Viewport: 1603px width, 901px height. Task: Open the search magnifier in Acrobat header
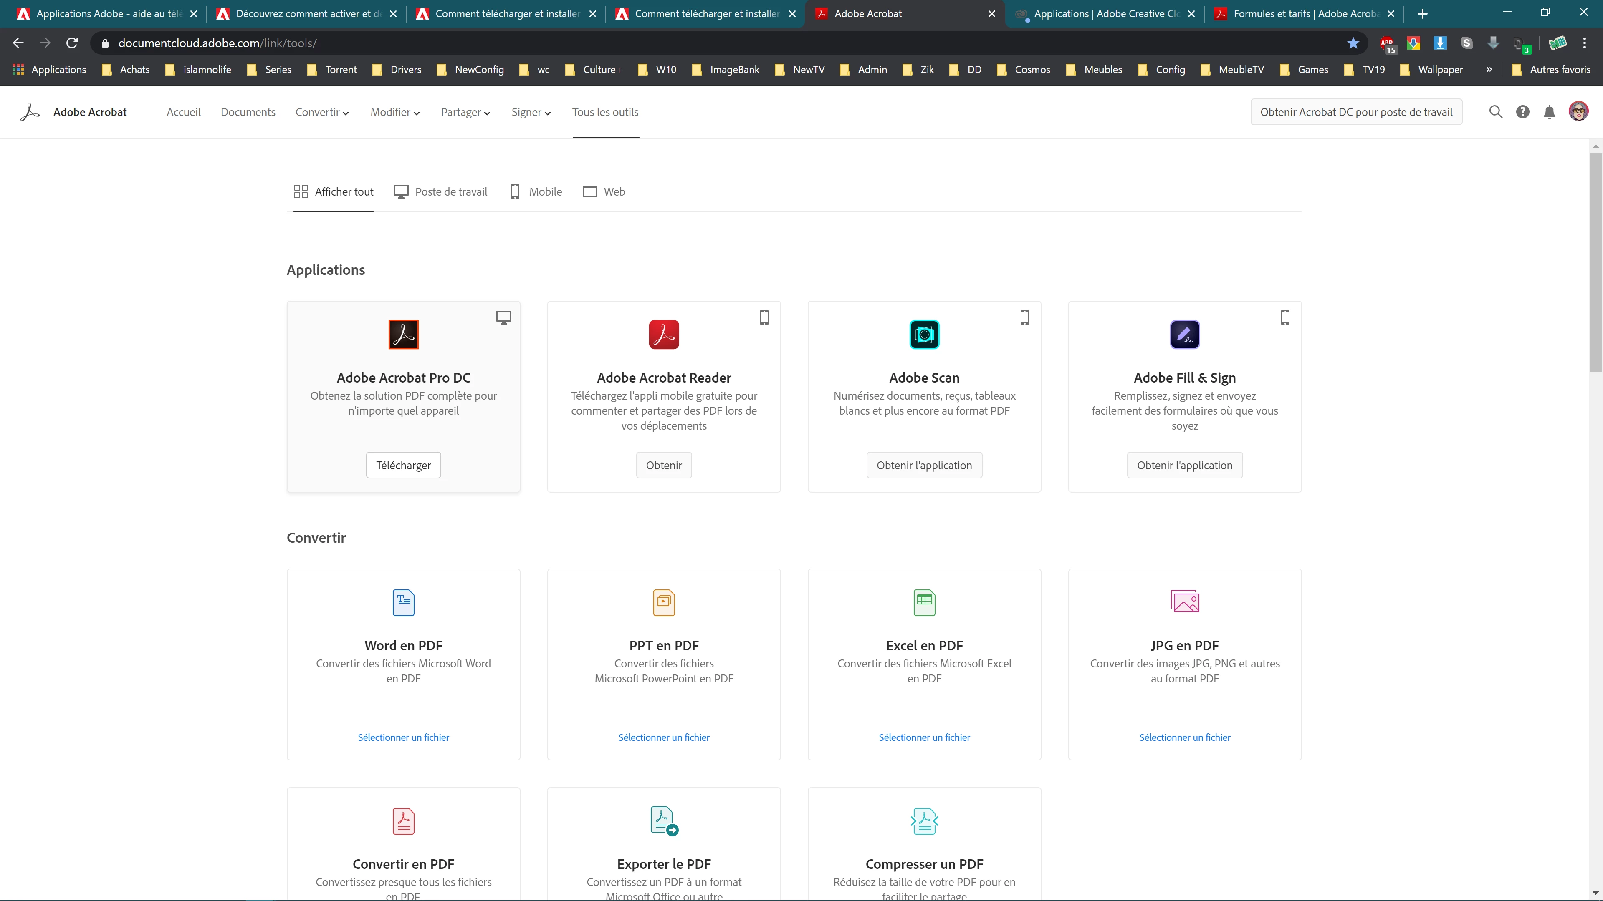[x=1495, y=112]
